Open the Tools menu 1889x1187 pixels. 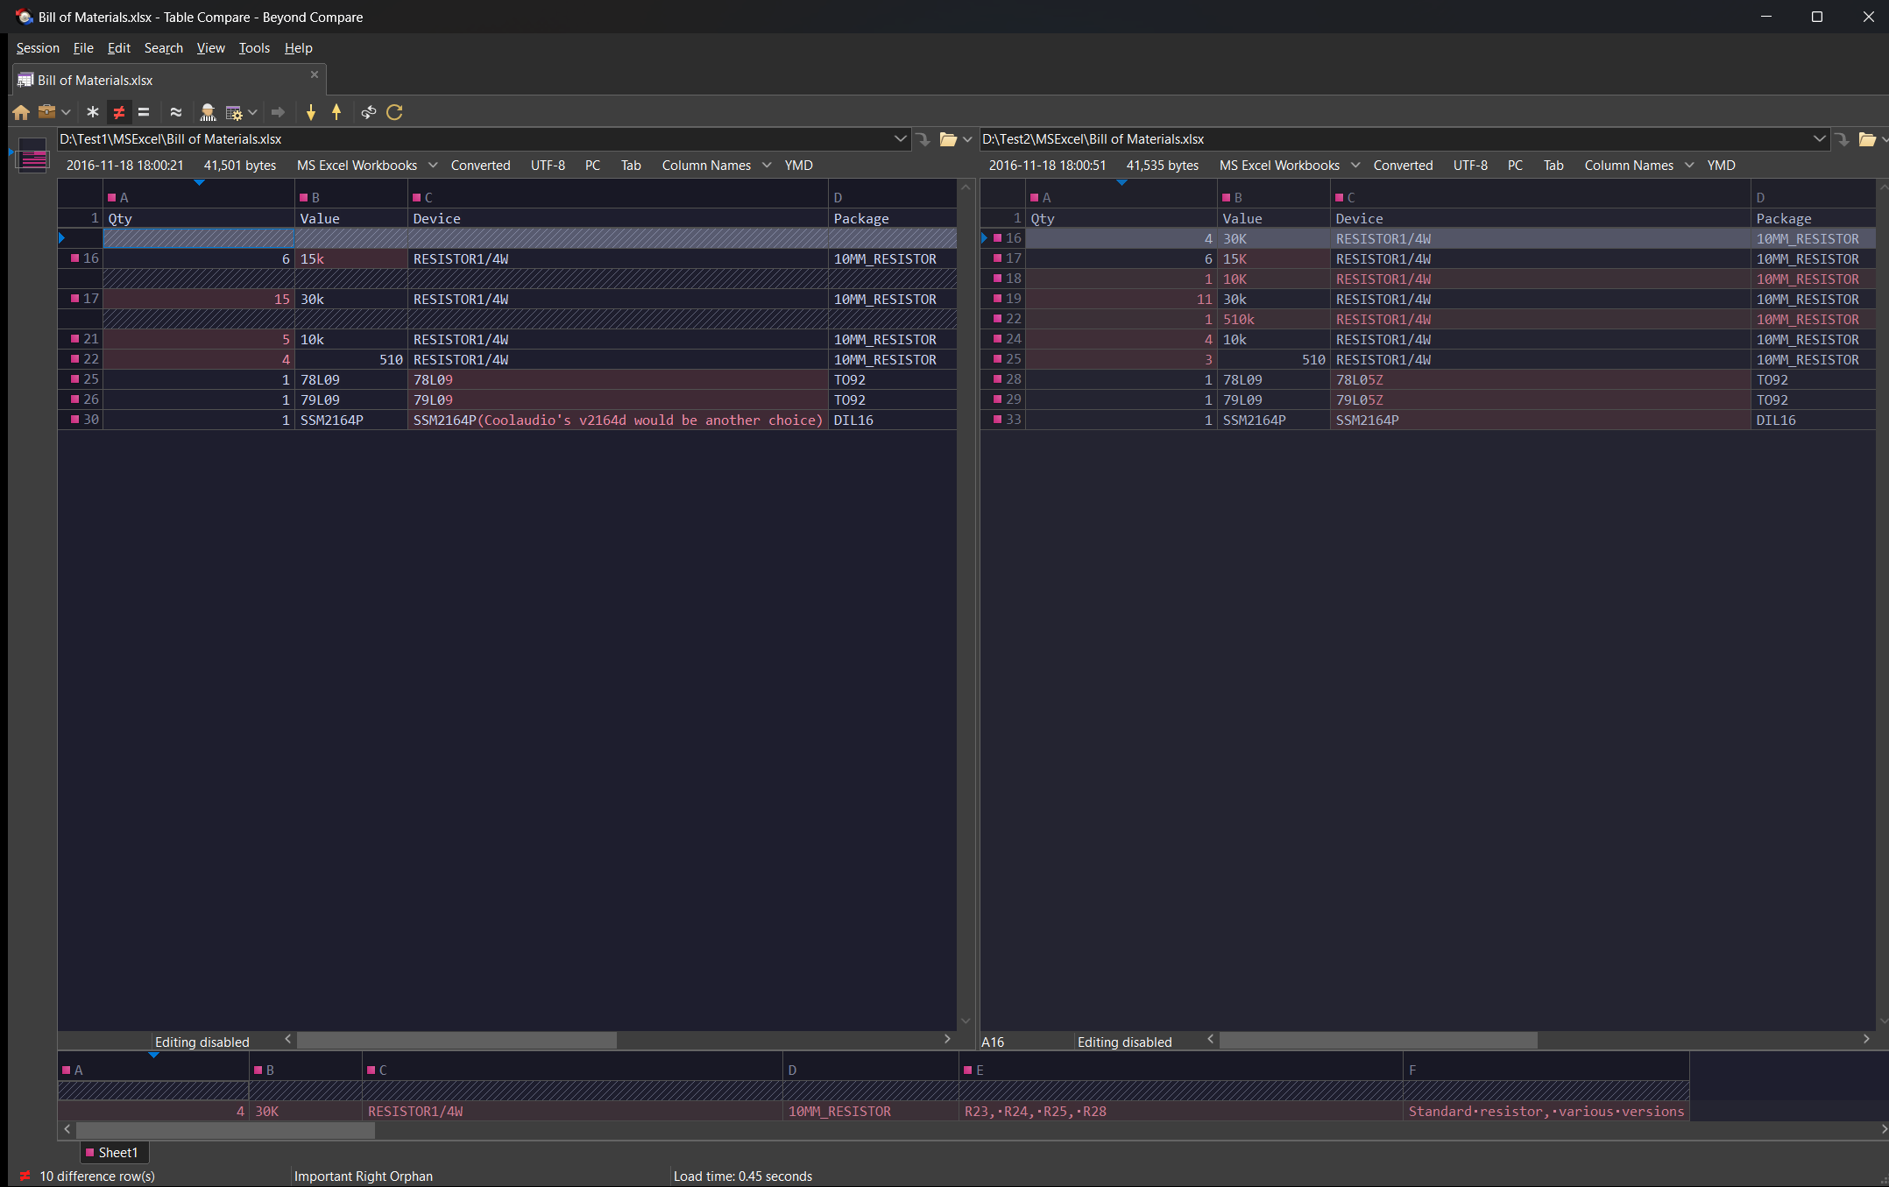(254, 48)
